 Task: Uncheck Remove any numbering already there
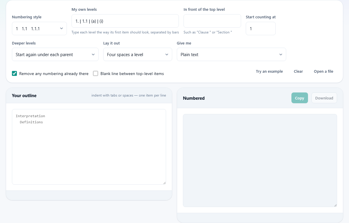[x=14, y=74]
